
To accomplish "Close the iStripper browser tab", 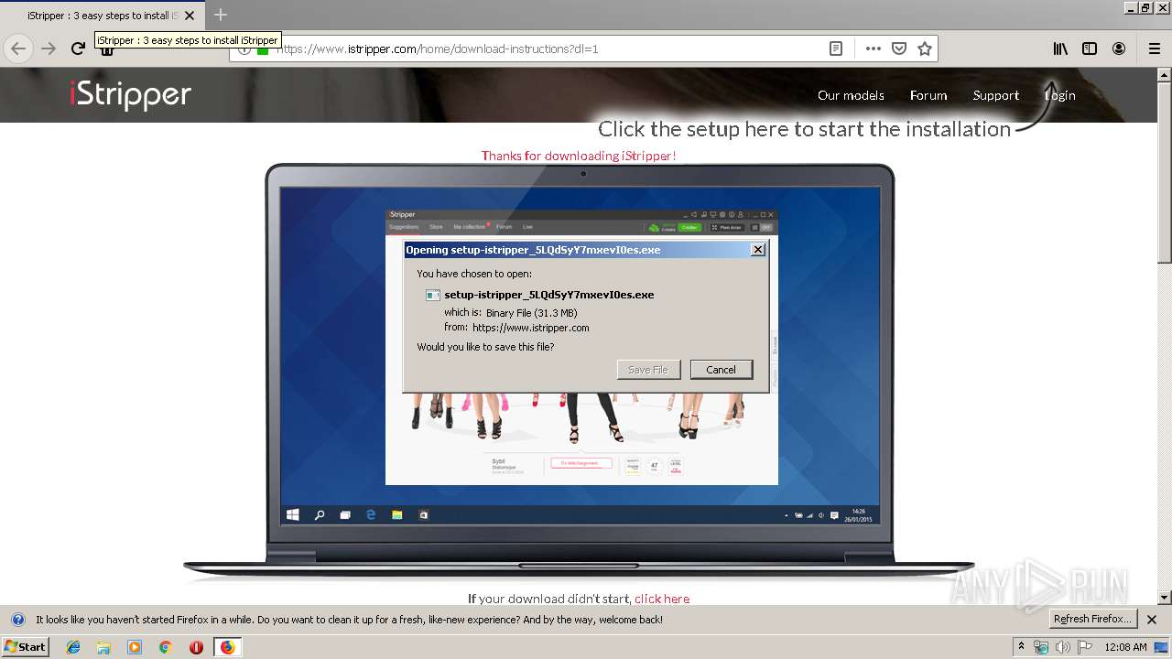I will 190,16.
